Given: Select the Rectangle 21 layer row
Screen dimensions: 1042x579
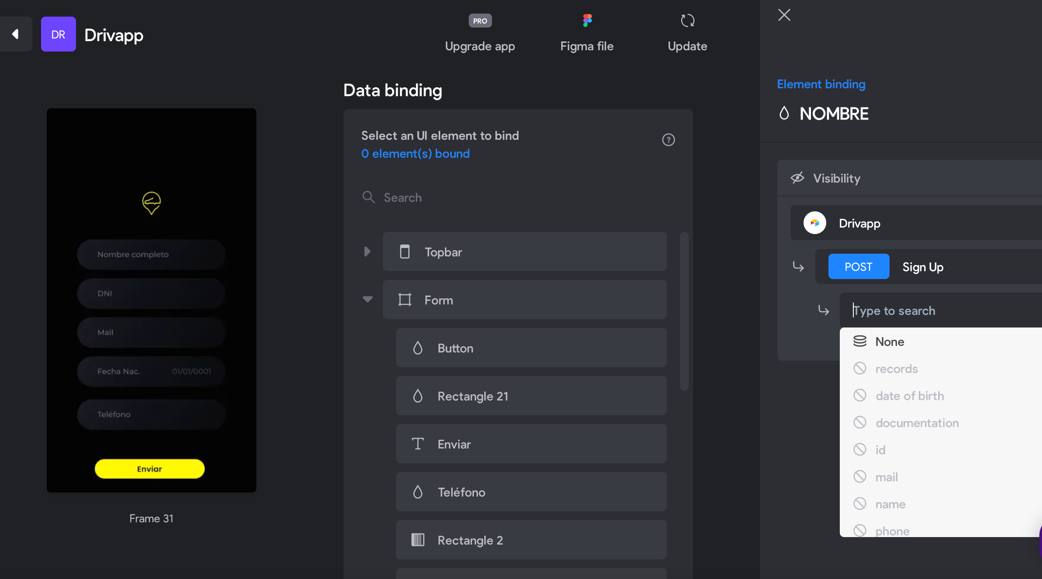Looking at the screenshot, I should point(531,396).
